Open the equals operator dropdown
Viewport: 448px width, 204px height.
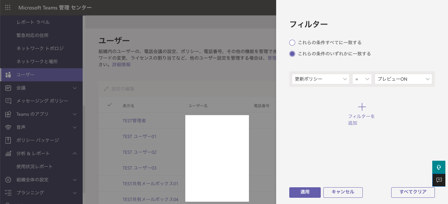point(362,79)
